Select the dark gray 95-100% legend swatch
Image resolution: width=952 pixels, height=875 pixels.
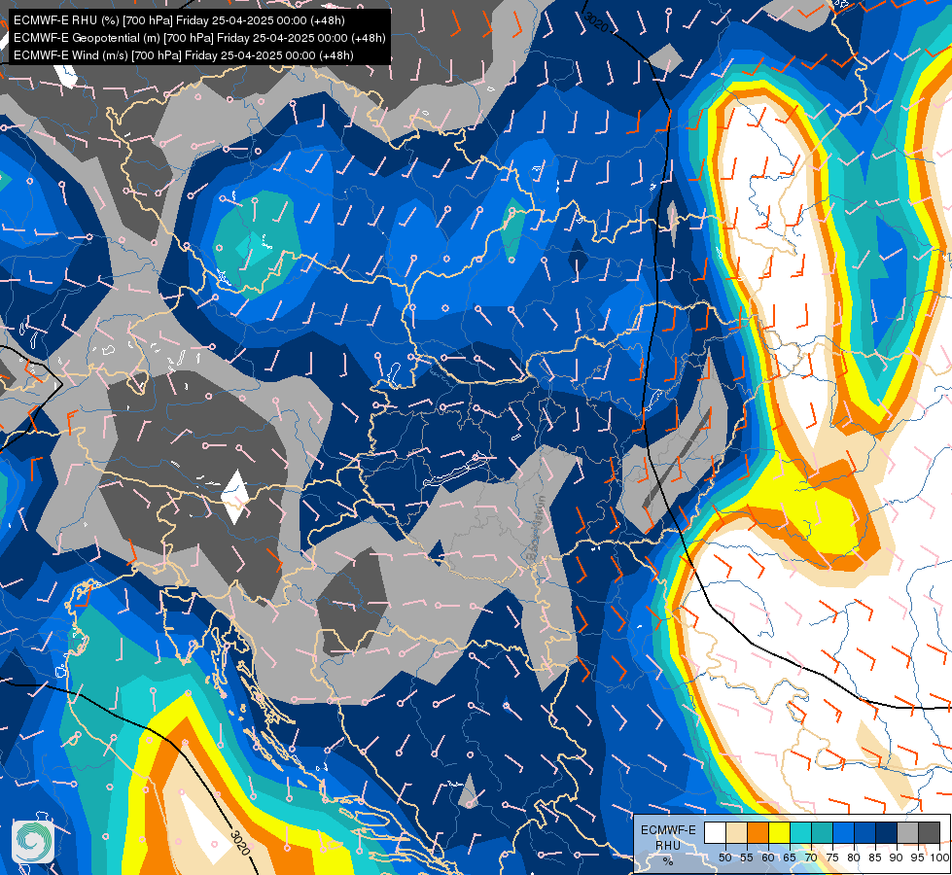point(929,832)
